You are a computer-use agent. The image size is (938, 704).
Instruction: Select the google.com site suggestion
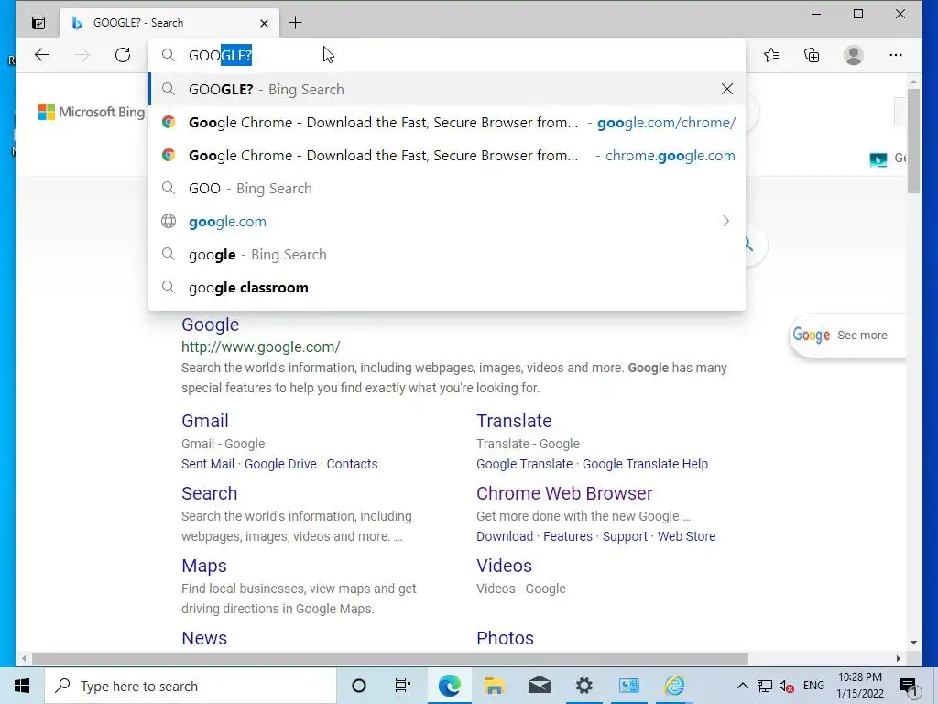pyautogui.click(x=447, y=221)
